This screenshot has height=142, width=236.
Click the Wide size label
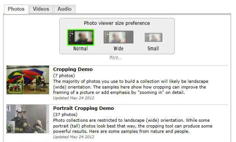pos(119,48)
